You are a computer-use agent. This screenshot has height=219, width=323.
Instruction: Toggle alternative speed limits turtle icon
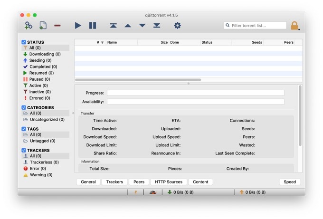(x=152, y=192)
